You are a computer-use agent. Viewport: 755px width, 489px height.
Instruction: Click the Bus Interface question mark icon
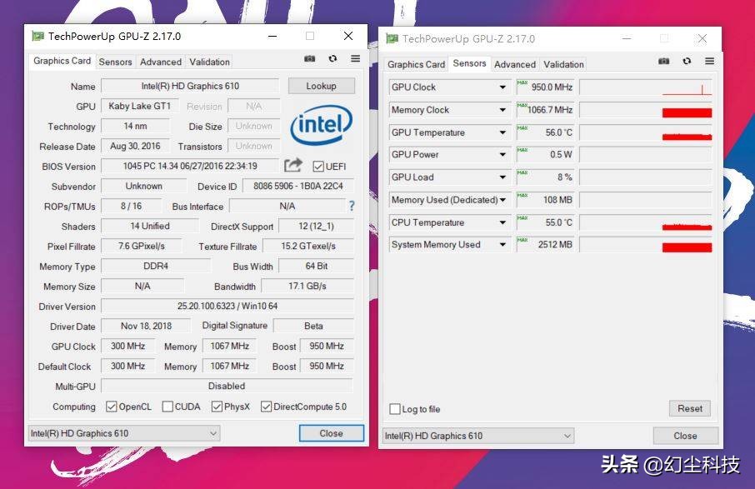(352, 206)
